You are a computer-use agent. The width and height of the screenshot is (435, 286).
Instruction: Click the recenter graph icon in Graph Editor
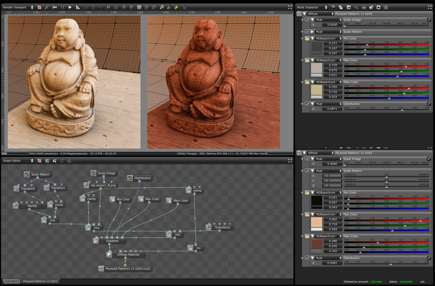click(x=39, y=161)
